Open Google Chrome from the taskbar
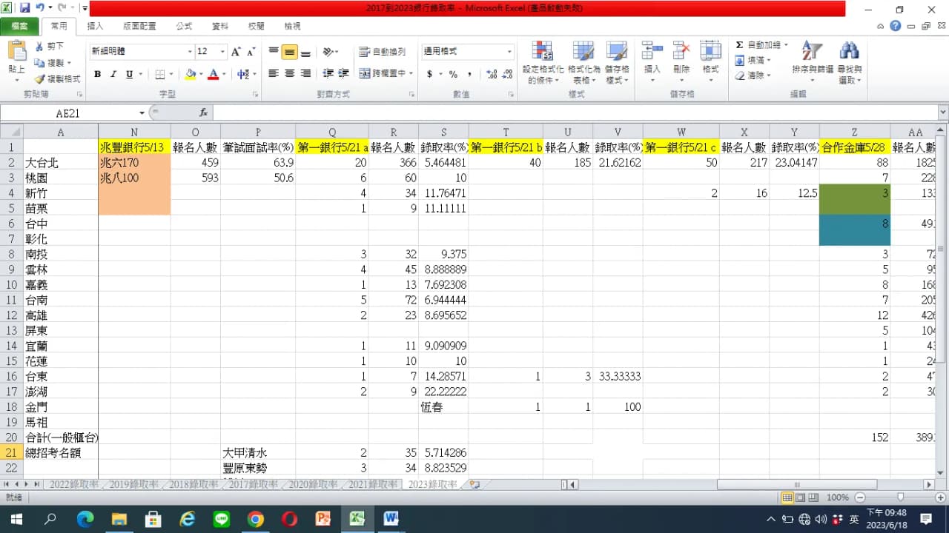 point(255,519)
